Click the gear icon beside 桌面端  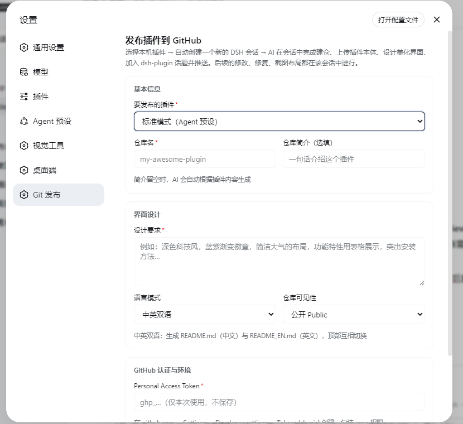pos(24,170)
